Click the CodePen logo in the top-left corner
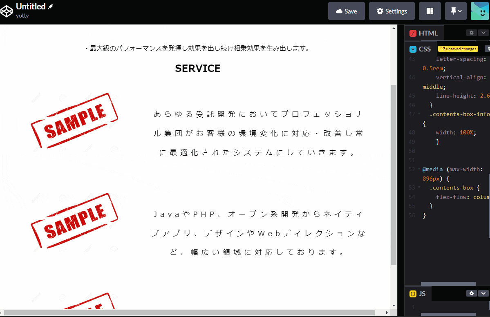The height and width of the screenshot is (317, 490). pyautogui.click(x=7, y=11)
